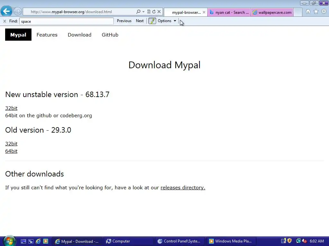Download 64bit of old version 29.3.0
This screenshot has height=246, width=329.
(x=11, y=151)
